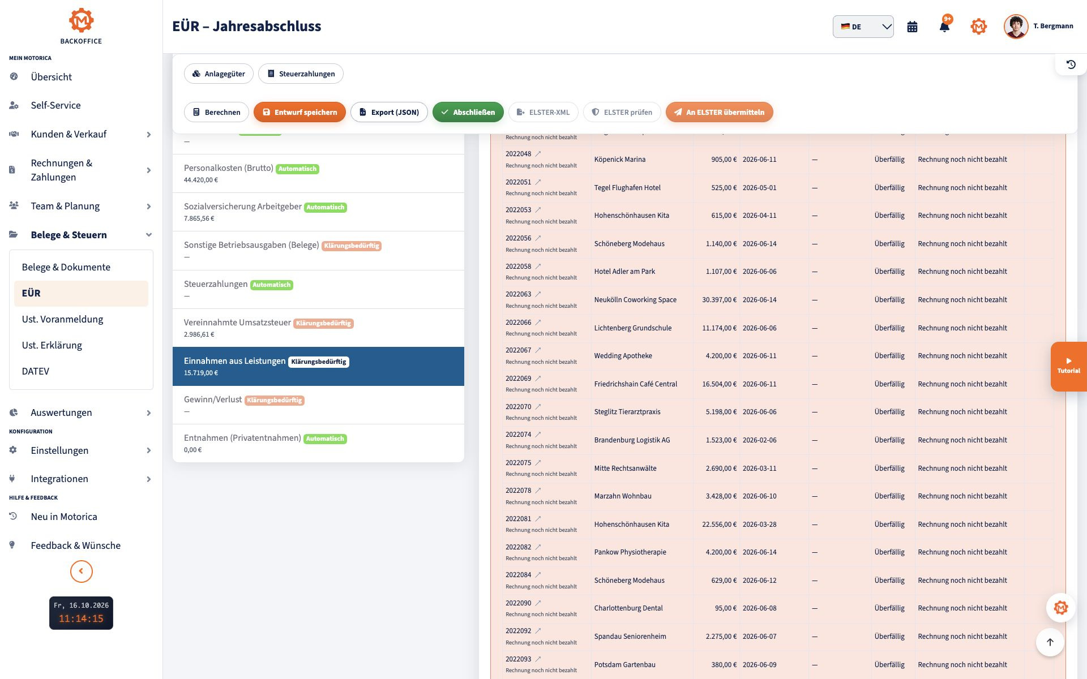Click Berechnen button
The width and height of the screenshot is (1087, 679).
[216, 112]
